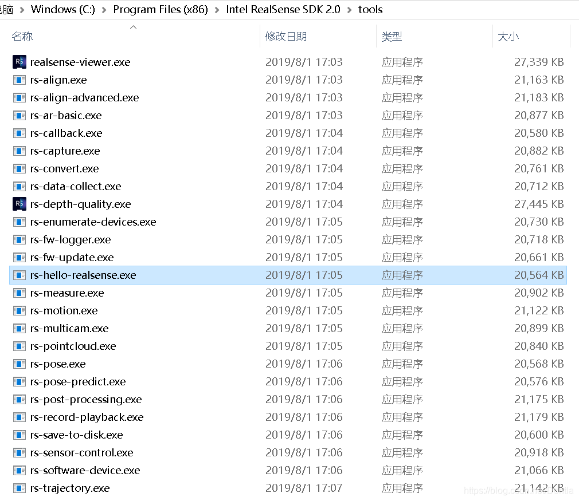
Task: Click the rs-ar-basic.exe file icon
Action: click(19, 115)
